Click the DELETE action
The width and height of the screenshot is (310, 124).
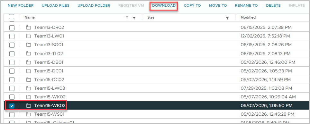coord(273,5)
